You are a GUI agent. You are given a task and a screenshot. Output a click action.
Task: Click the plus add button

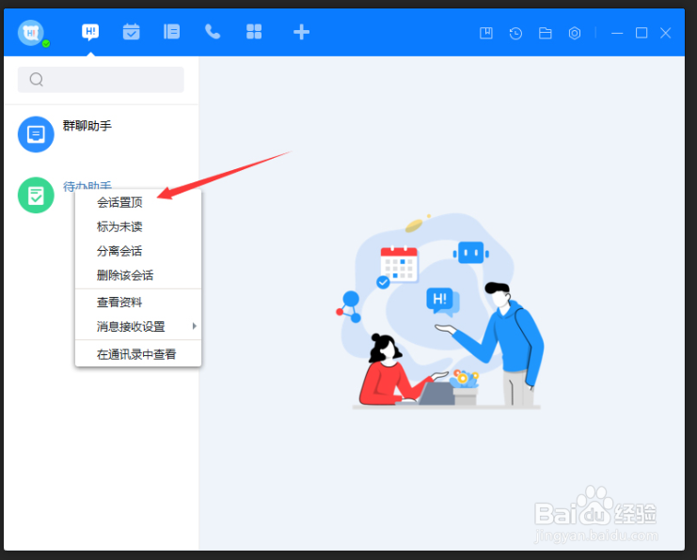tap(301, 32)
